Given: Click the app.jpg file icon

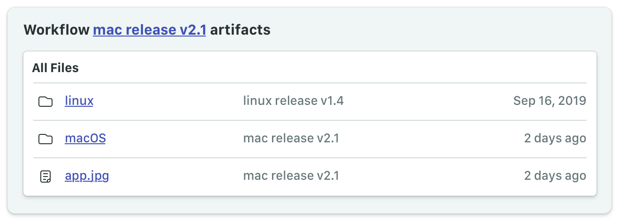Looking at the screenshot, I should click(45, 177).
